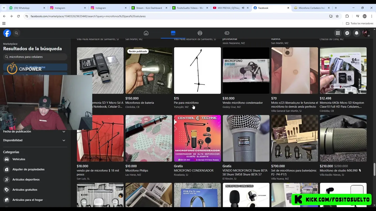Open the Microfonos de bateria thumbnail
The height and width of the screenshot is (211, 376).
click(149, 71)
